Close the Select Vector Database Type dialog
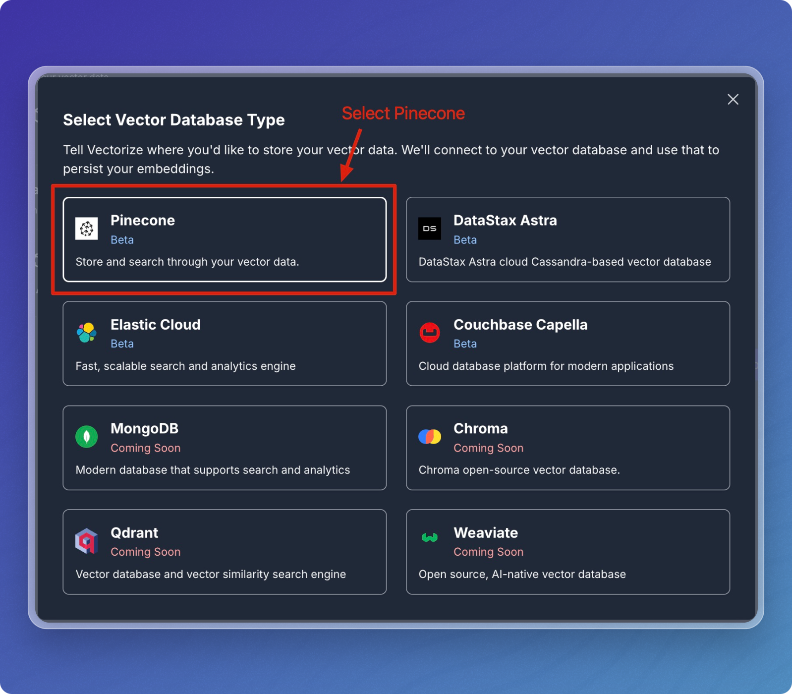This screenshot has width=792, height=694. pyautogui.click(x=733, y=99)
